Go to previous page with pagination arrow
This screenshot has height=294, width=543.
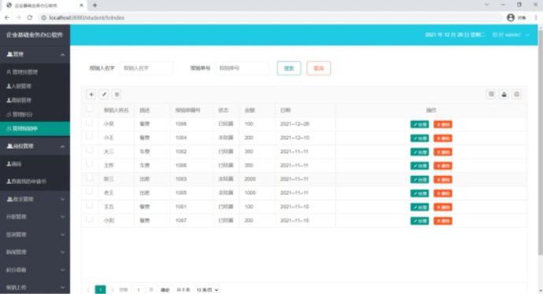click(x=88, y=289)
